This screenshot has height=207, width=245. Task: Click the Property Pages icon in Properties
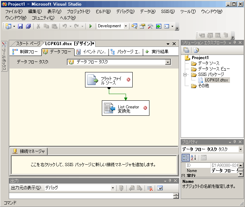(x=204, y=158)
